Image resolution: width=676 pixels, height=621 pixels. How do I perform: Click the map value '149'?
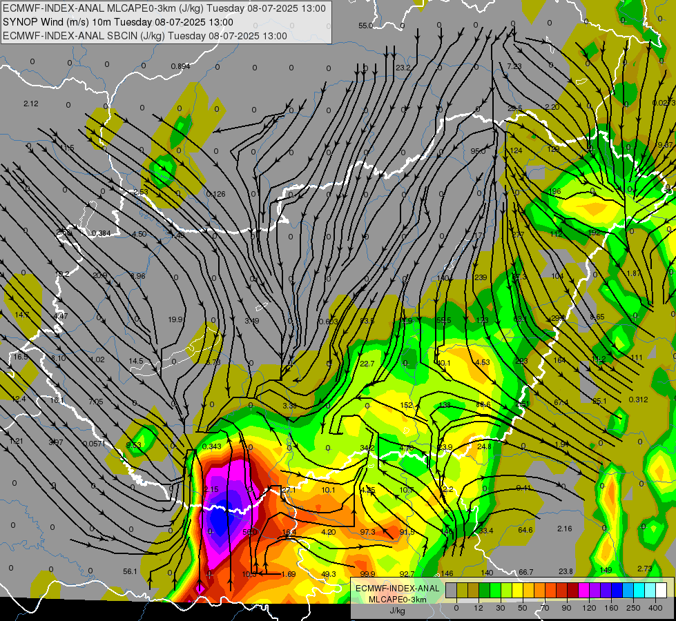pyautogui.click(x=606, y=570)
